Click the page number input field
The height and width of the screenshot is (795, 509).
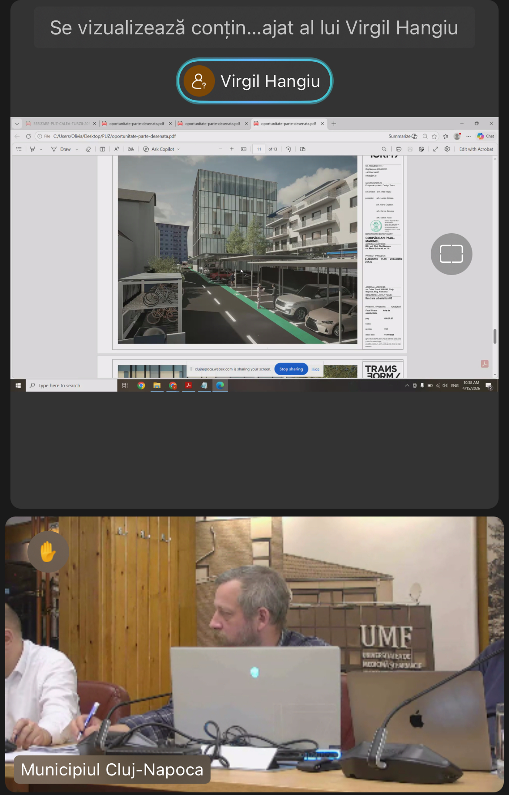(259, 149)
